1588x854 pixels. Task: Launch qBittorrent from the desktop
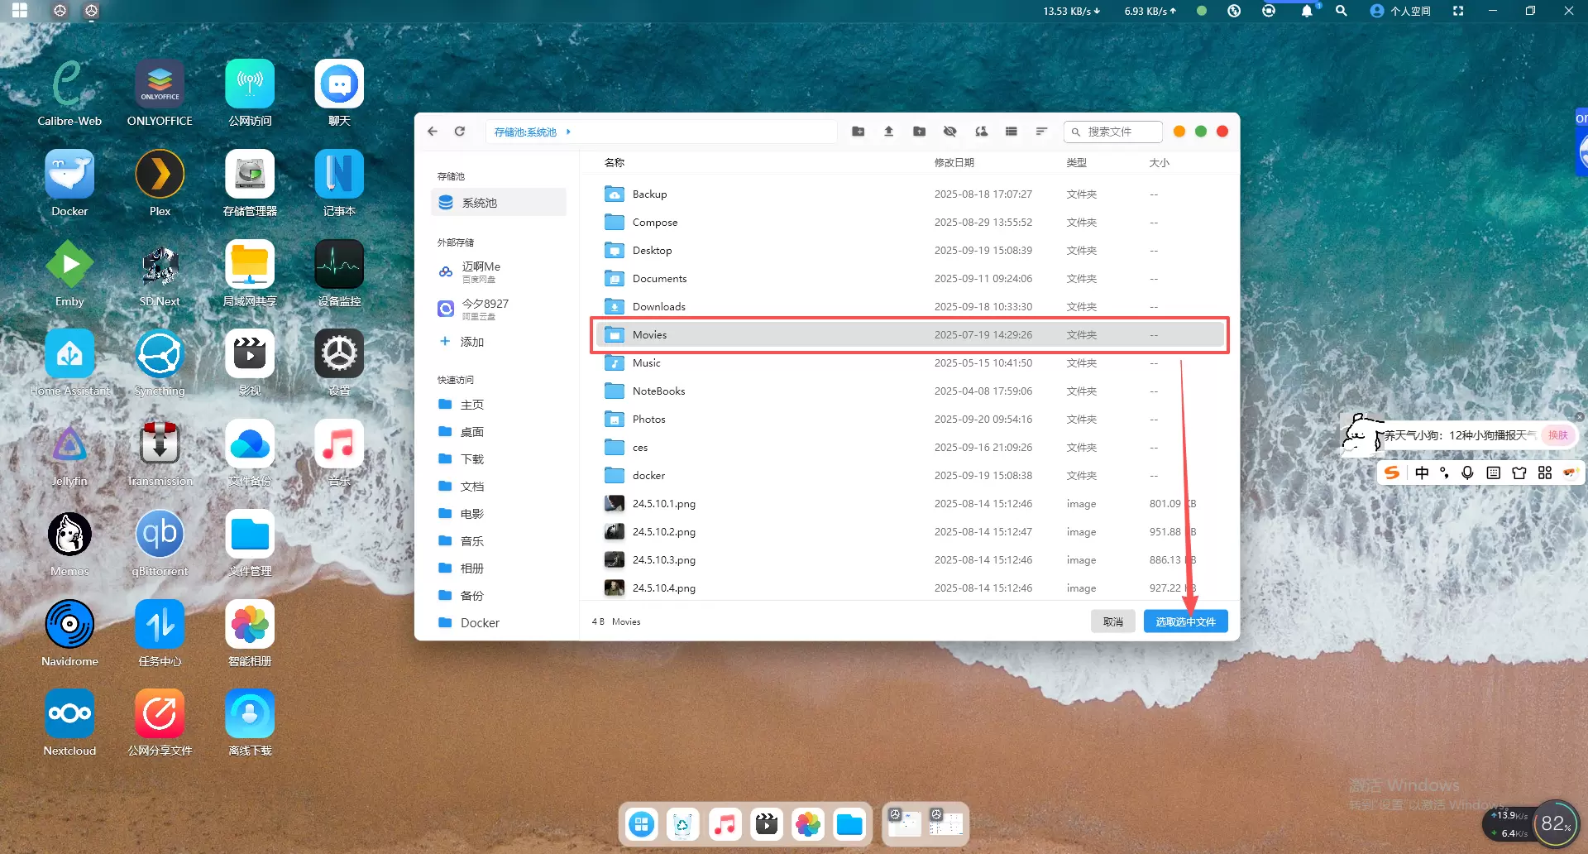[160, 535]
